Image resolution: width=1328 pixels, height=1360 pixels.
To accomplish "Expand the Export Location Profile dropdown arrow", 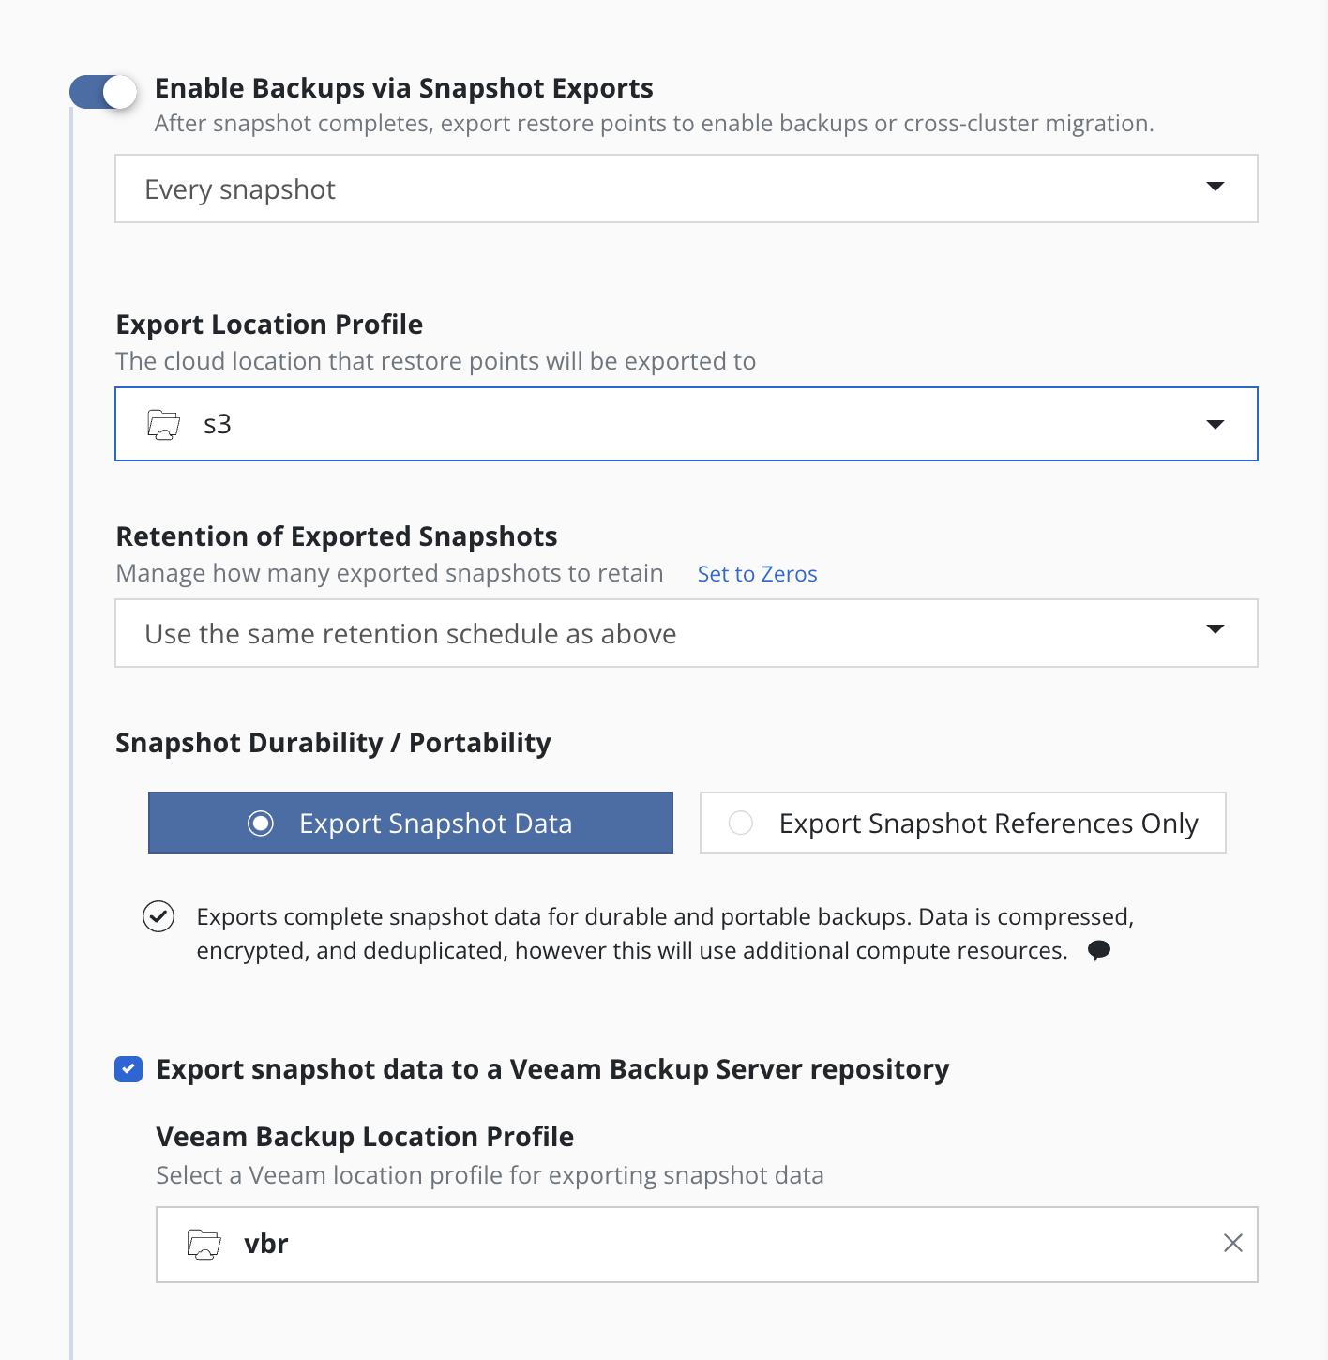I will [x=1215, y=425].
